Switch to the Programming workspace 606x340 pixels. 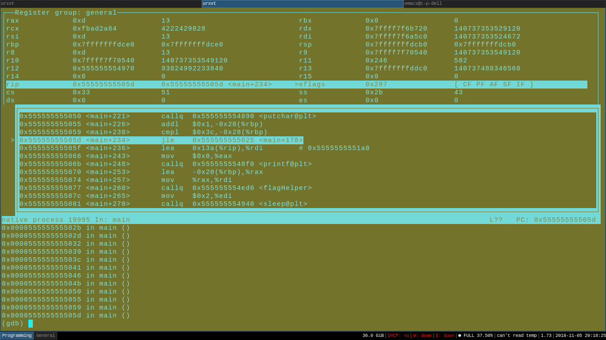[17, 336]
